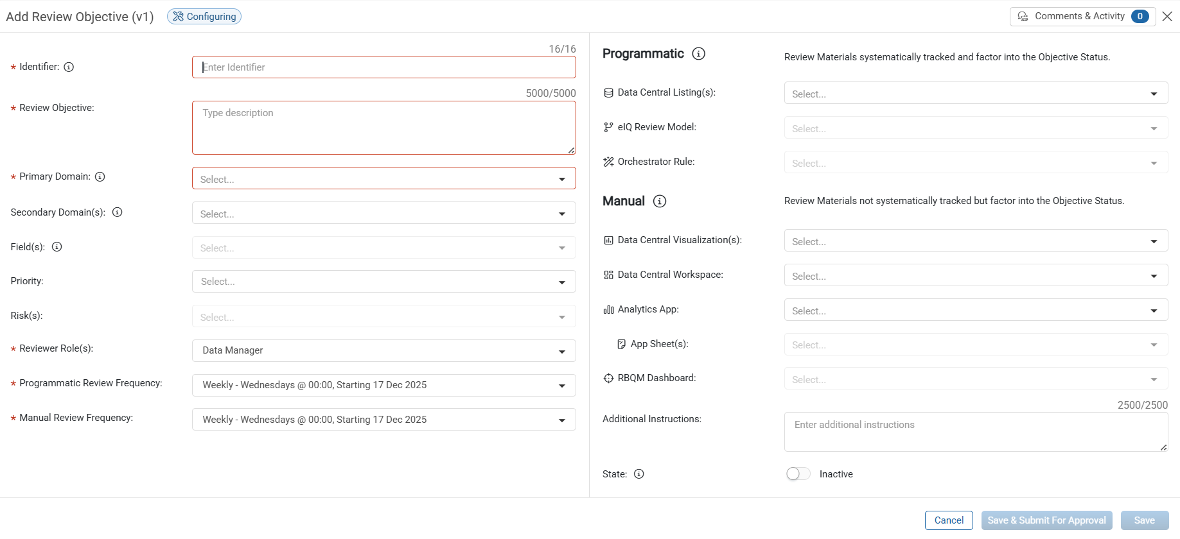Click the Configuring status badge

pos(204,17)
